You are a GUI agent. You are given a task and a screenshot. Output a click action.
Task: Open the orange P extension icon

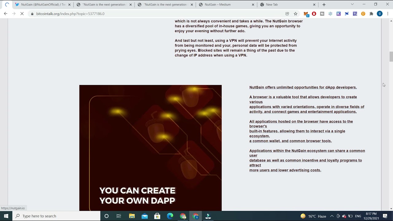click(363, 14)
